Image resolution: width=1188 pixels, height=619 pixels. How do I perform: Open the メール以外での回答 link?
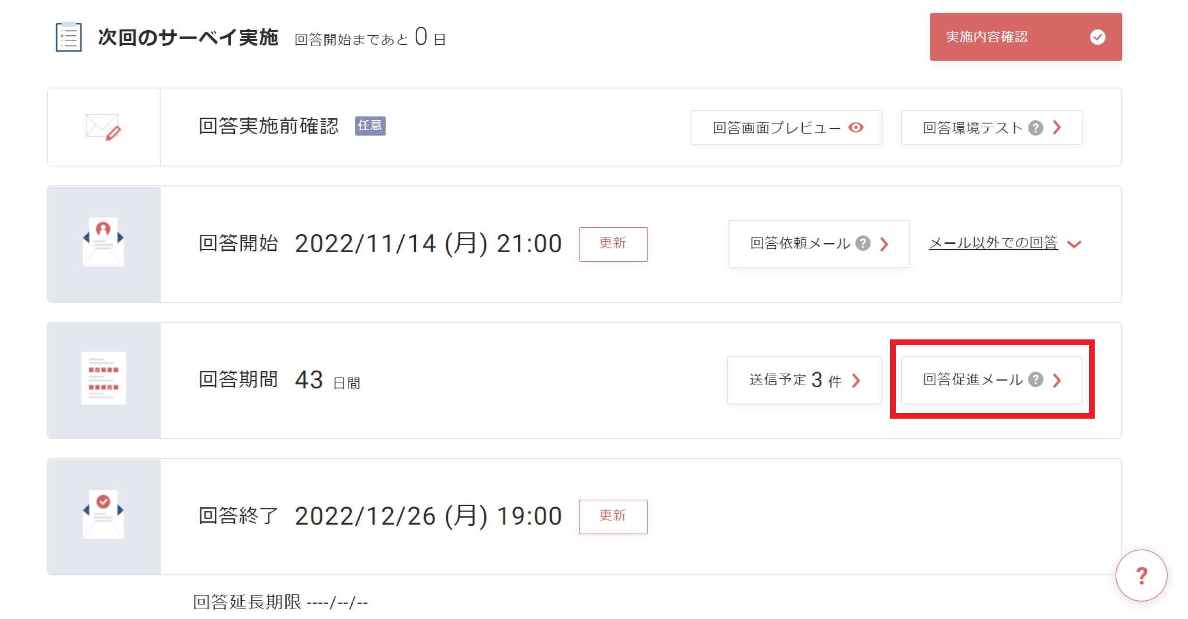pos(993,243)
